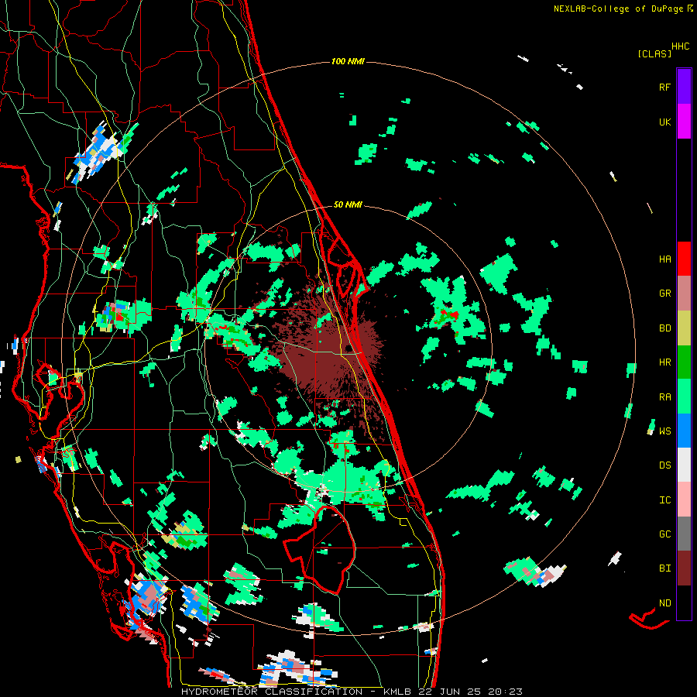Image resolution: width=697 pixels, height=697 pixels.
Task: Click the 50 NMI range ring label
Action: click(348, 204)
